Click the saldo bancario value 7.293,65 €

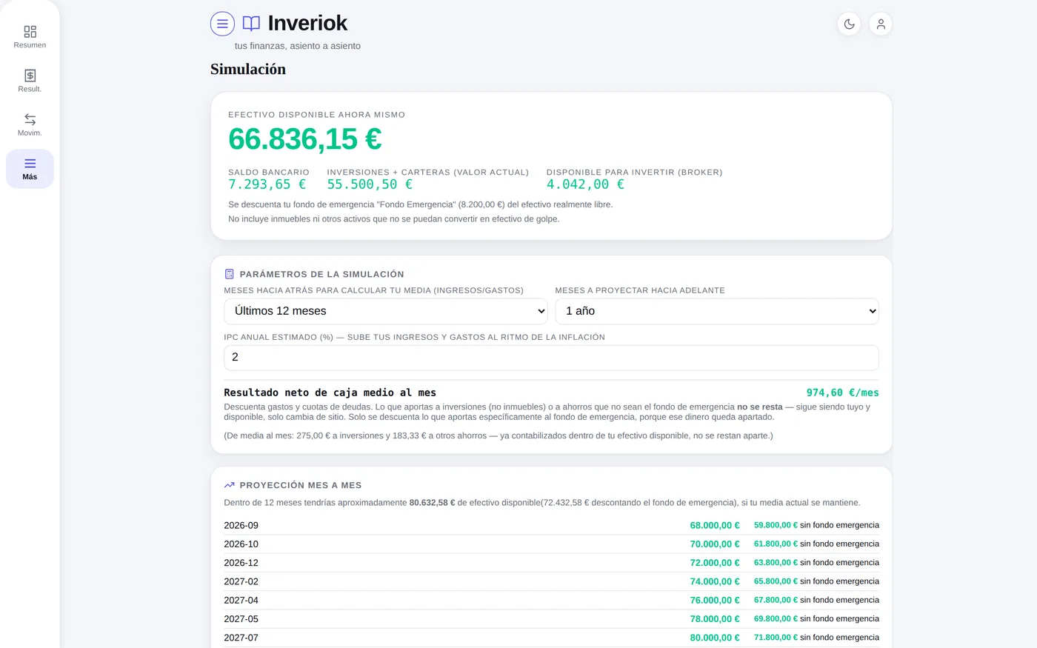click(x=267, y=184)
